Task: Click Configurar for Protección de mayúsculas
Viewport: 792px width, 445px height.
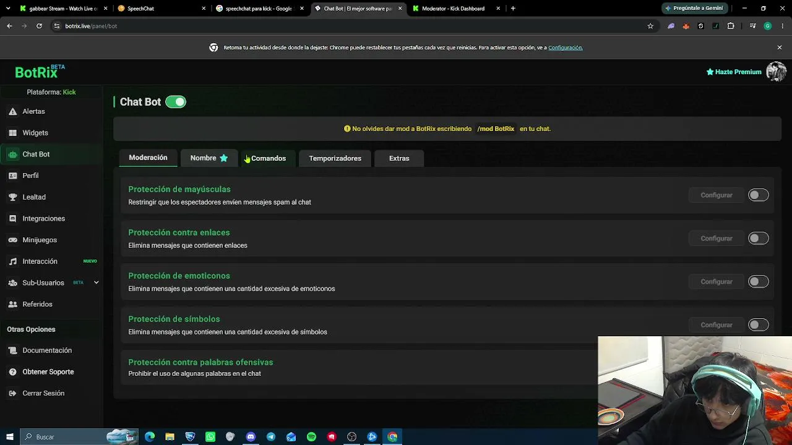Action: (717, 195)
